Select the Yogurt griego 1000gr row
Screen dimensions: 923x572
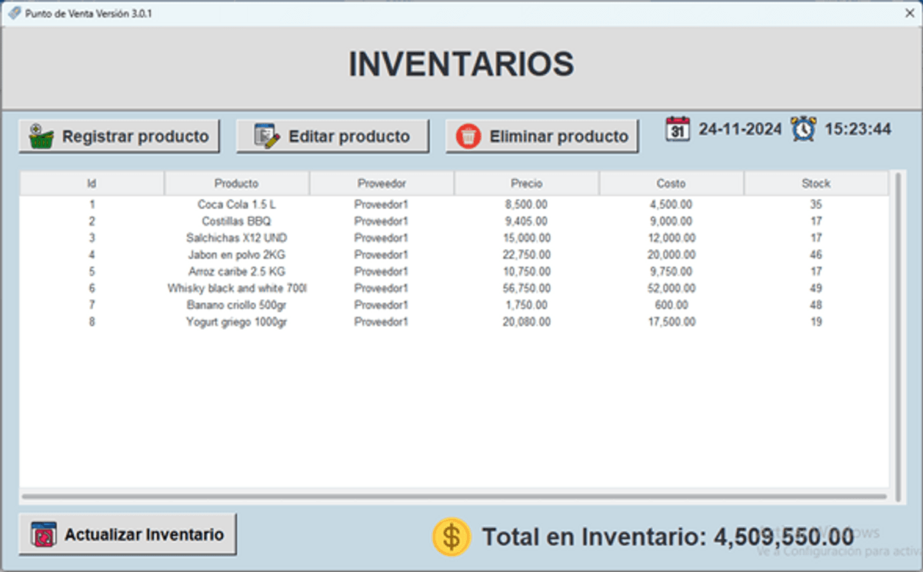coord(236,322)
